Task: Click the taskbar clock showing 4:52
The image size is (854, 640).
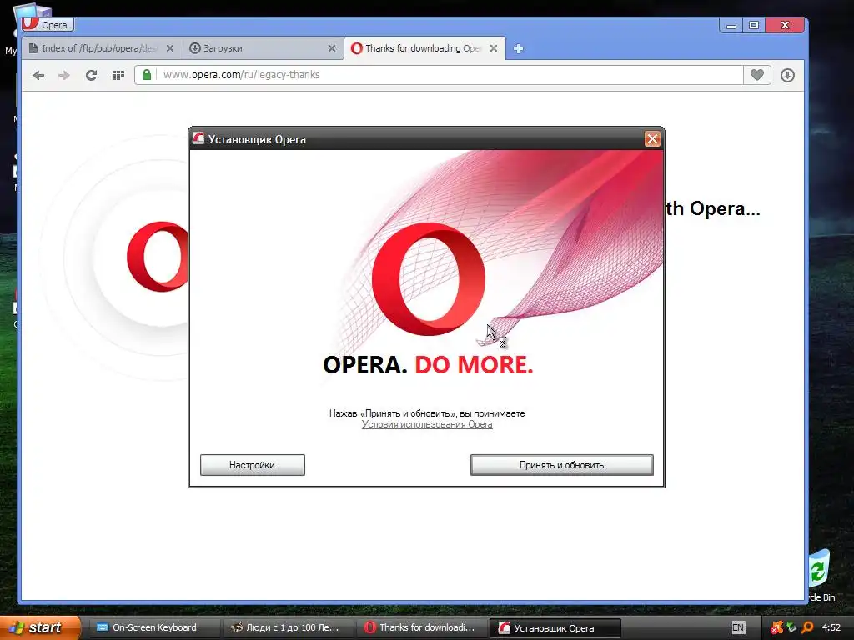Action: pyautogui.click(x=831, y=627)
